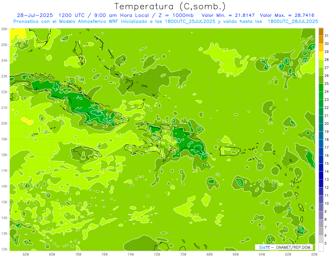Screen dimensions: 334x258
Task: Click the '31' color scale label
Action: [327, 36]
